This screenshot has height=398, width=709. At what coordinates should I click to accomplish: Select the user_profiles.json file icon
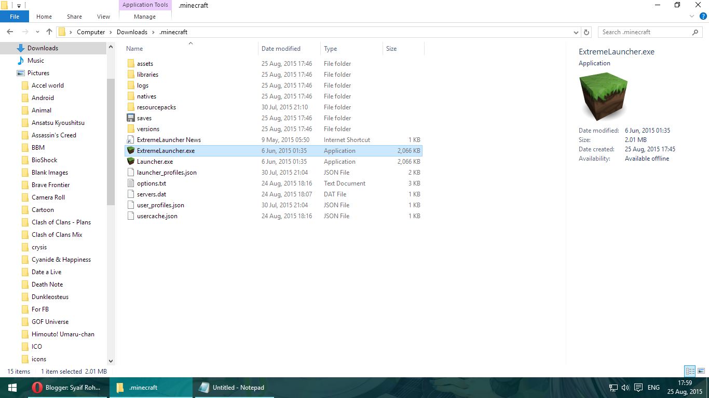(x=131, y=205)
